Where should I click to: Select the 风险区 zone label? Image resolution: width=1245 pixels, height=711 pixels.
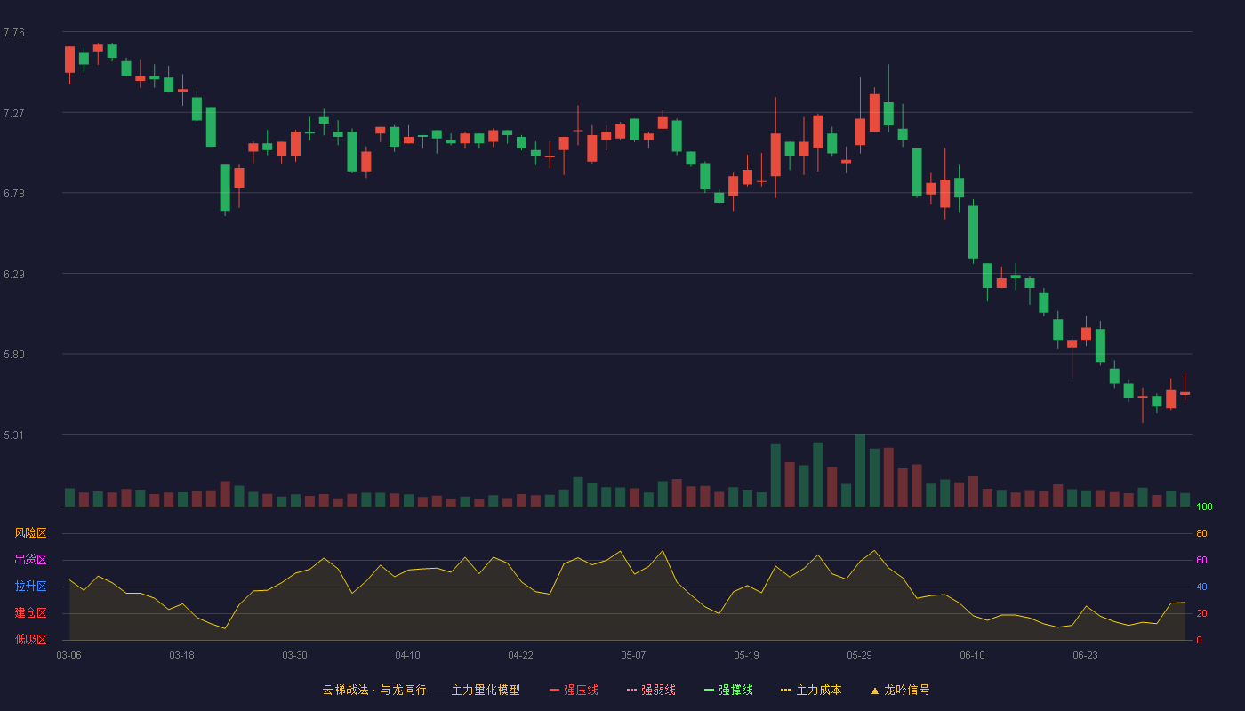(30, 533)
